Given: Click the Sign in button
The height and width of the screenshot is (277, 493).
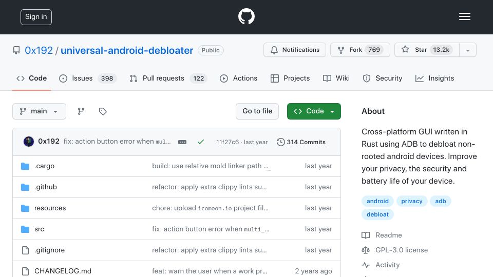Looking at the screenshot, I should pos(36,17).
